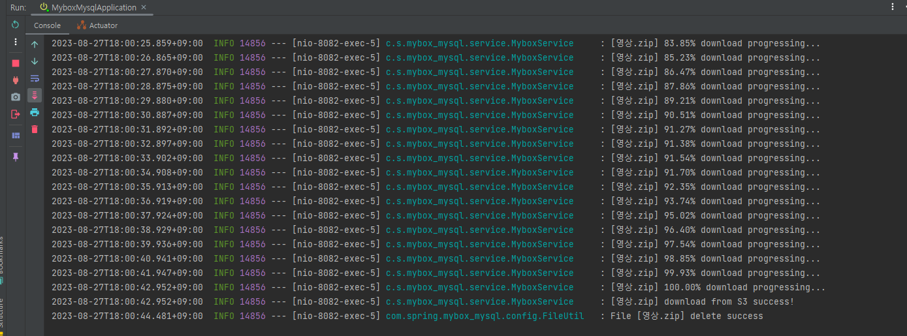
Task: Click the log line showing 93.74% download progressing
Action: (x=436, y=201)
